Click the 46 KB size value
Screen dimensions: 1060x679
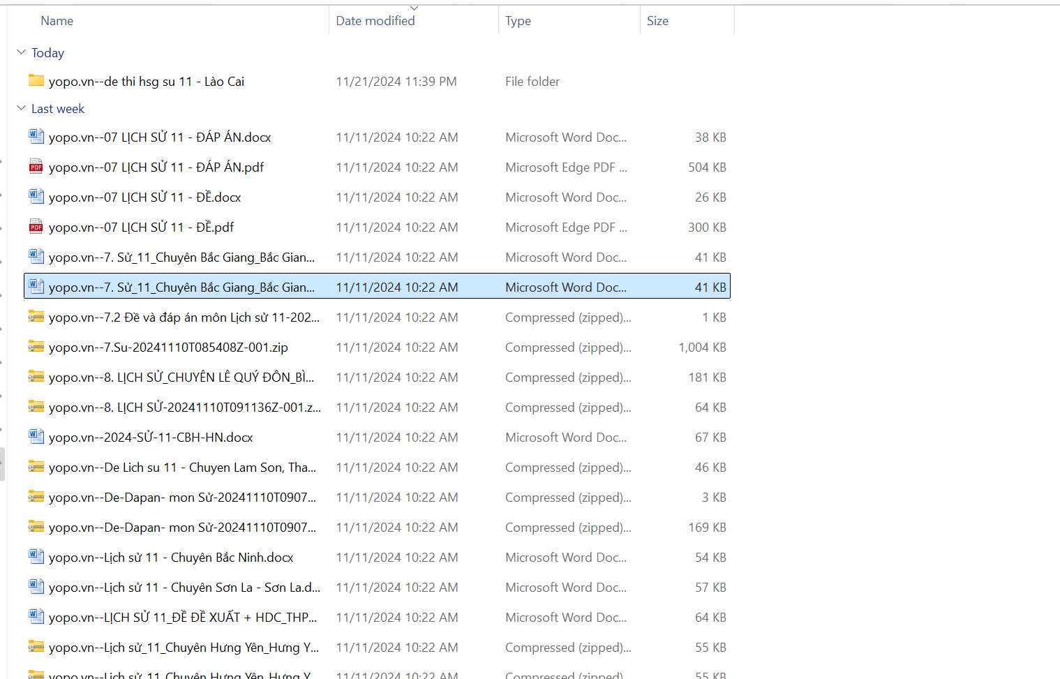click(710, 468)
